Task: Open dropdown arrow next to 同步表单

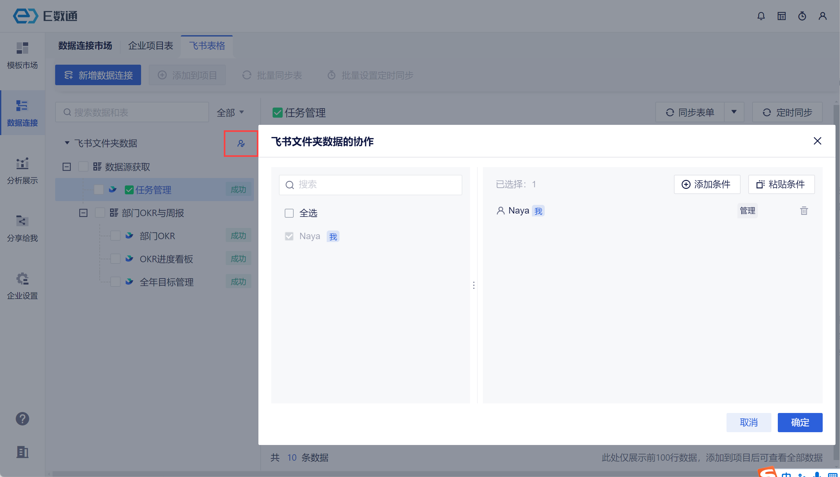Action: pos(734,112)
